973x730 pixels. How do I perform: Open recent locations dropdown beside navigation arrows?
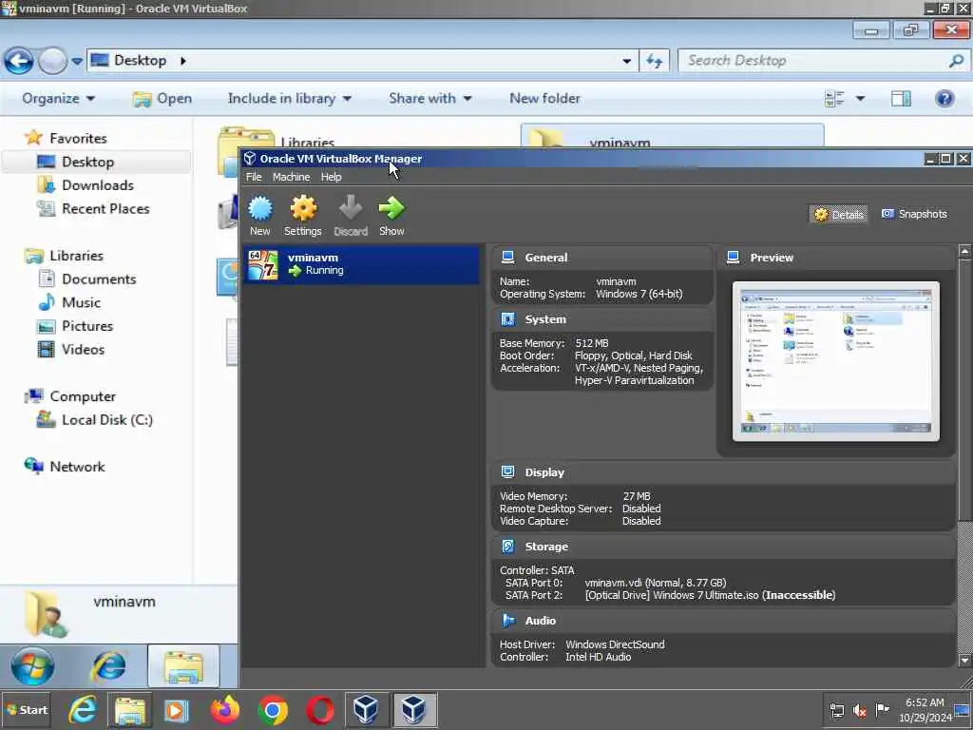coord(76,62)
